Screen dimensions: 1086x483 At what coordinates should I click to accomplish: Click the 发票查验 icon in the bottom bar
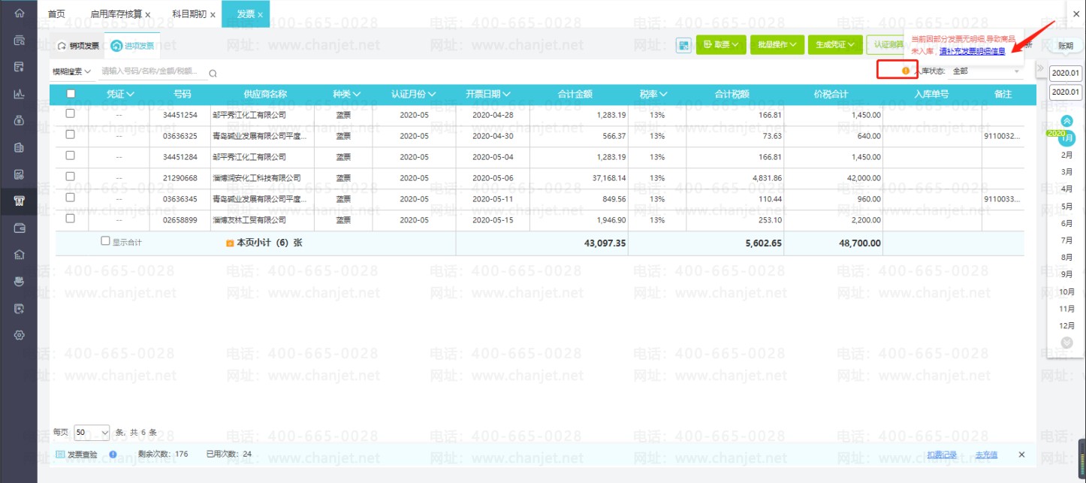[60, 454]
